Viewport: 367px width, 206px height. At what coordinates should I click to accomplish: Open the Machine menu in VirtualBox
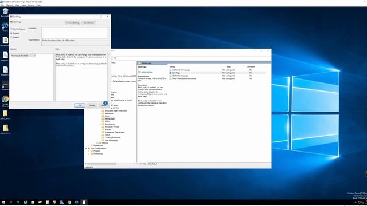tap(10, 5)
